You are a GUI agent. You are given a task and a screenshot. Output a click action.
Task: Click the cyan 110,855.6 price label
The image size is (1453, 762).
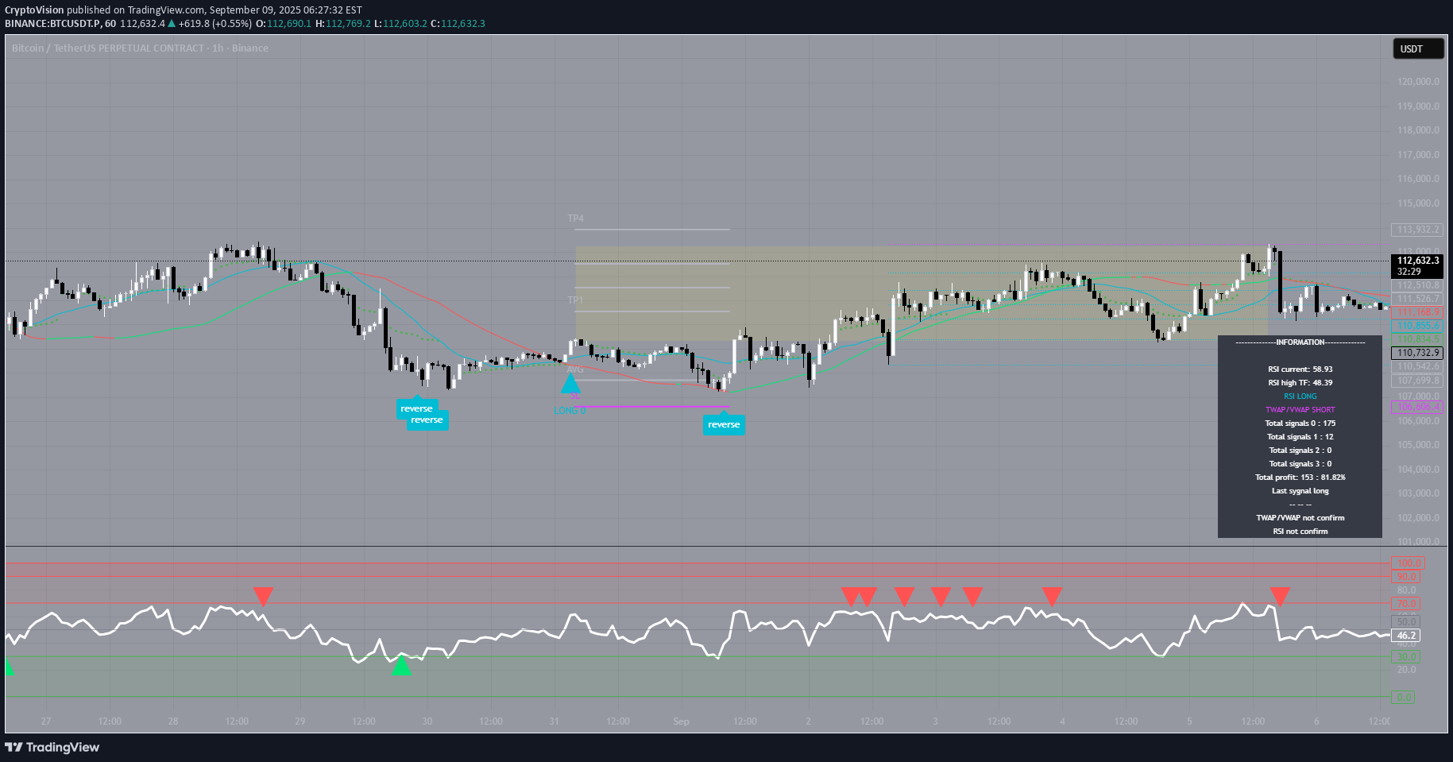pos(1418,326)
